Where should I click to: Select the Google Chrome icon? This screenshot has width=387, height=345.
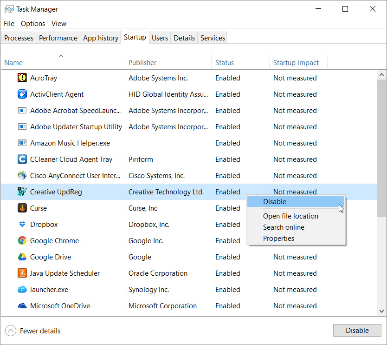coord(22,240)
